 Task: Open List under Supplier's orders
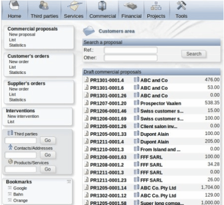pyautogui.click(x=12, y=94)
